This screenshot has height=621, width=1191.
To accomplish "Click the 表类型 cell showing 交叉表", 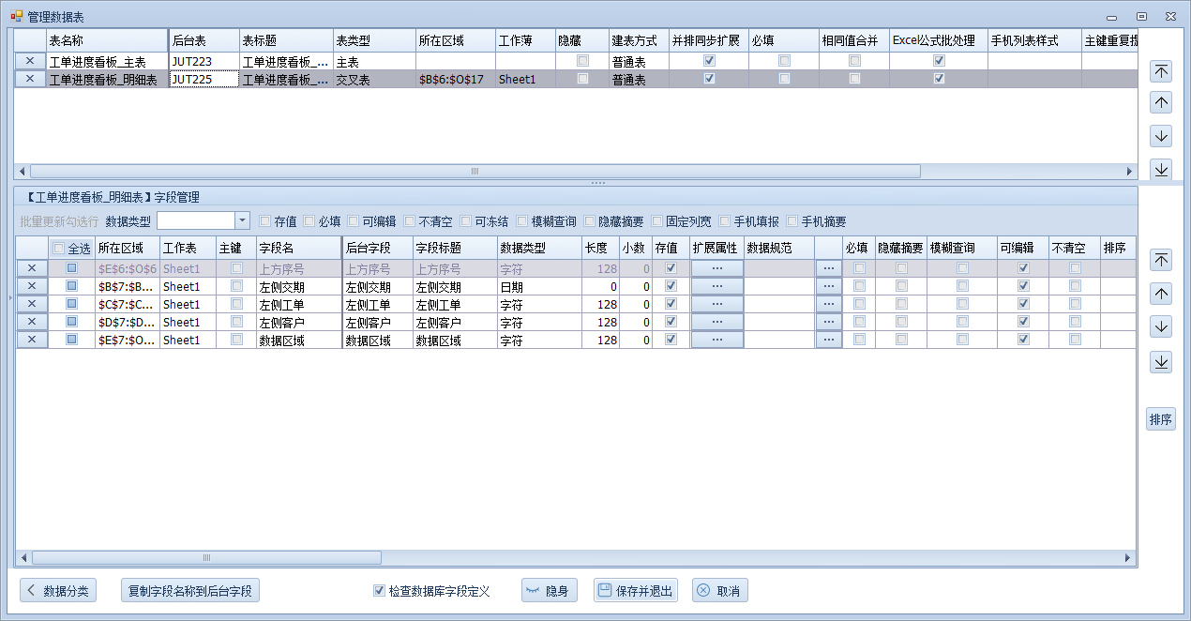I will [x=373, y=80].
